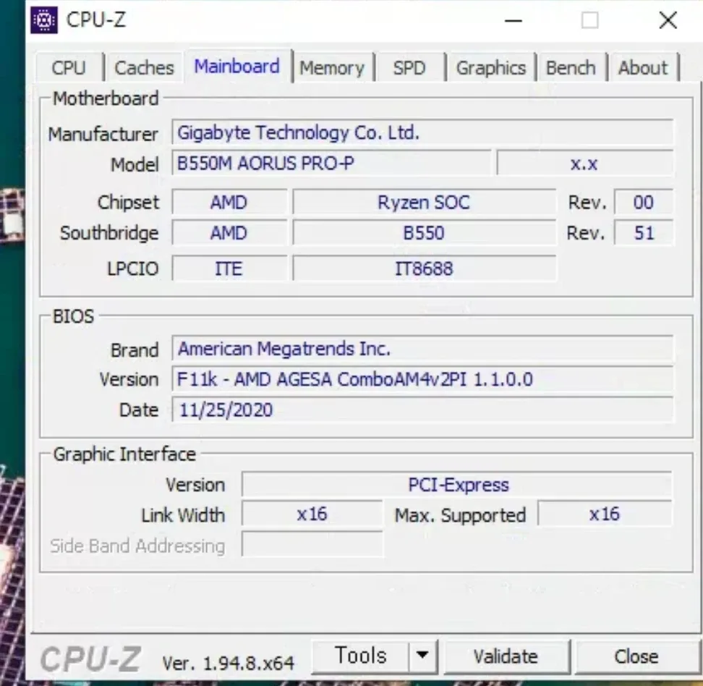Click the Manufacturer field Gigabyte Technology

(x=422, y=133)
